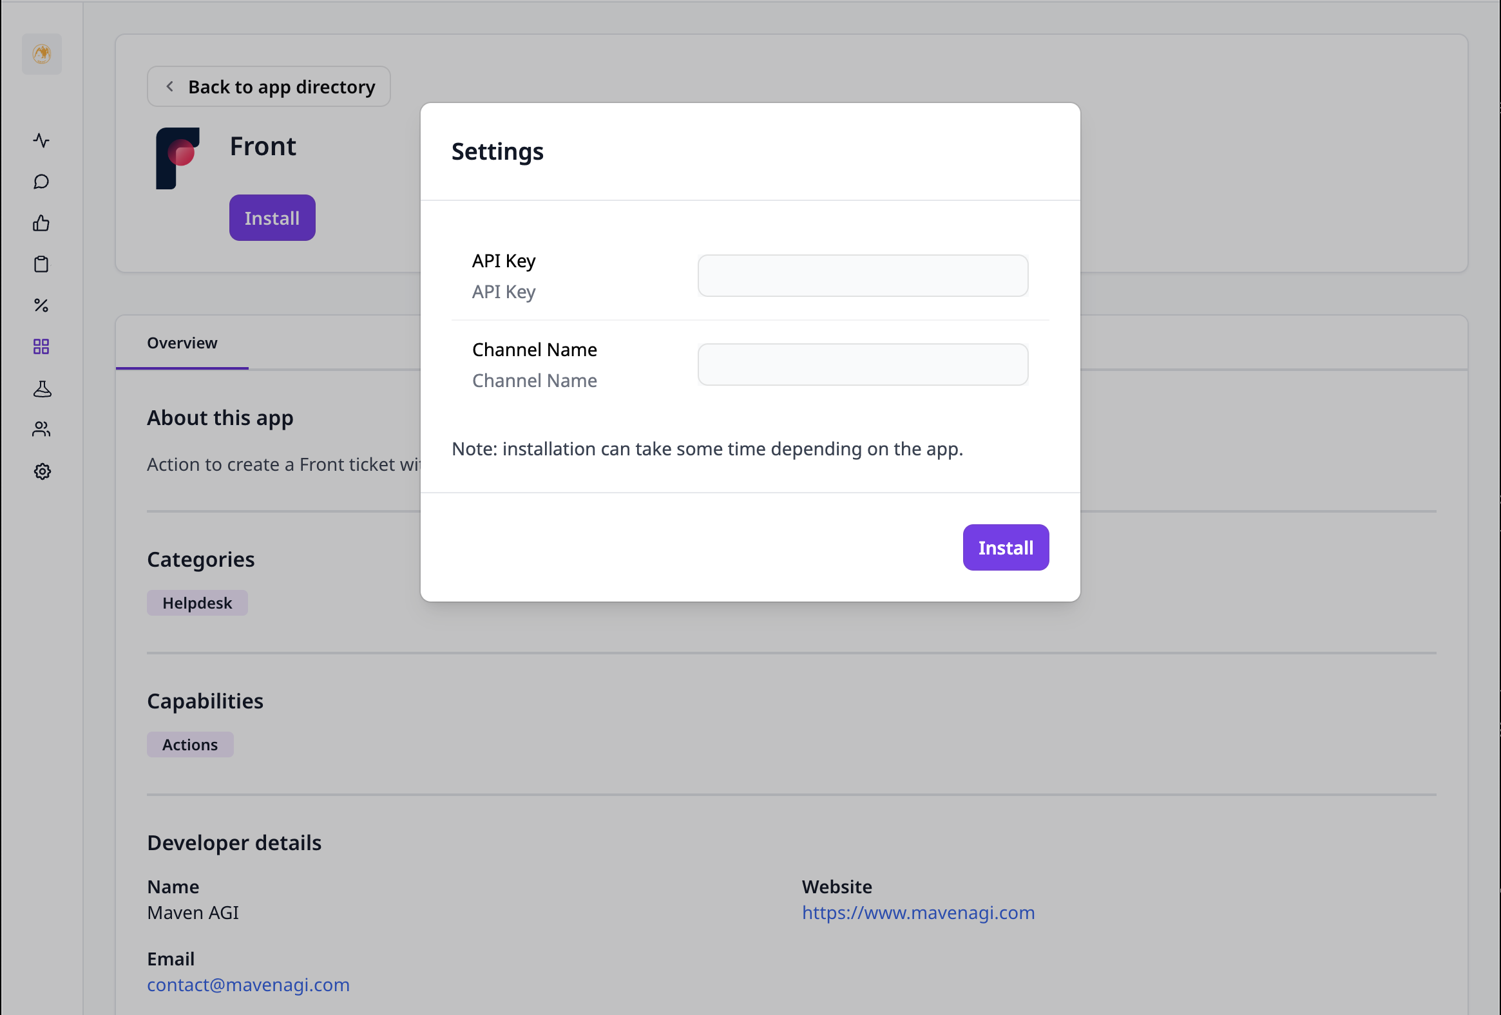Open the users management icon
The image size is (1501, 1015).
pos(41,430)
